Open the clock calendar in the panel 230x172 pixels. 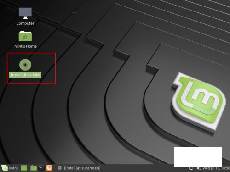(x=216, y=168)
